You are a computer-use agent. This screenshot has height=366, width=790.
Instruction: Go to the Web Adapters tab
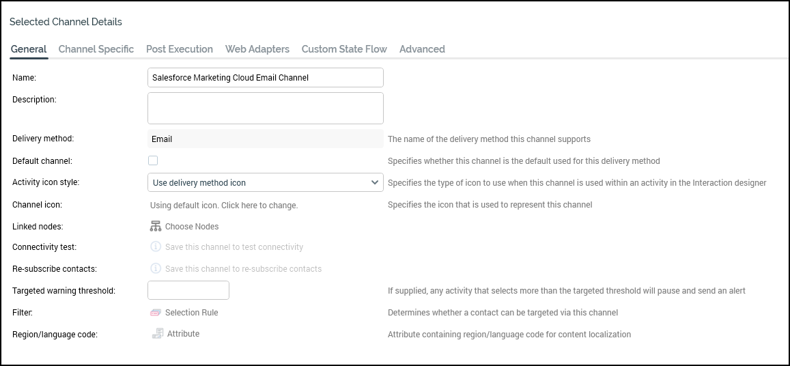point(257,49)
